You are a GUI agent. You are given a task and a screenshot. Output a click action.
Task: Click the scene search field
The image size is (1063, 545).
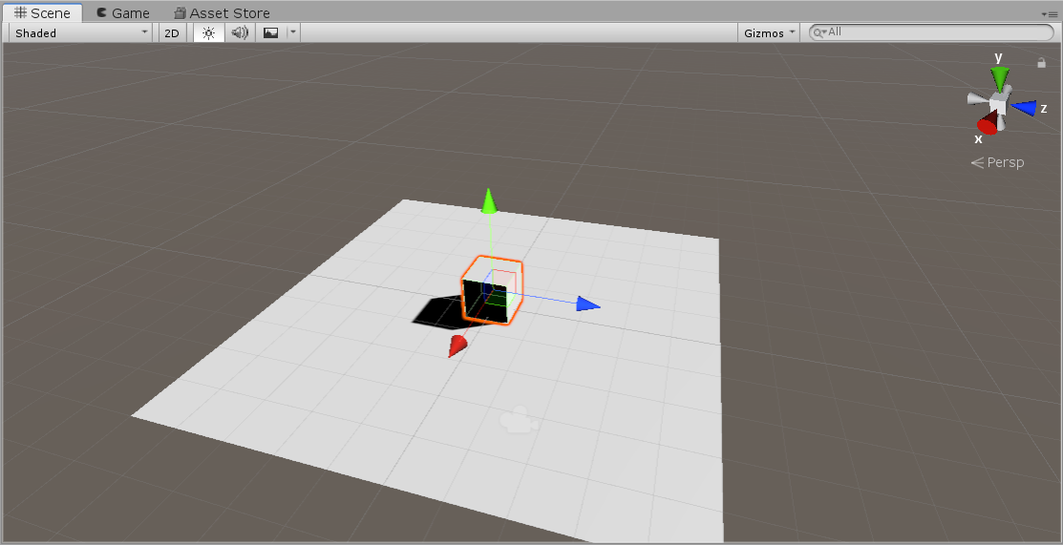(931, 31)
